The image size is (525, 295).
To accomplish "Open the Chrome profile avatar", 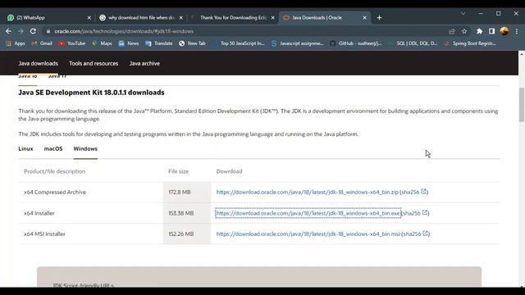I will (x=504, y=31).
